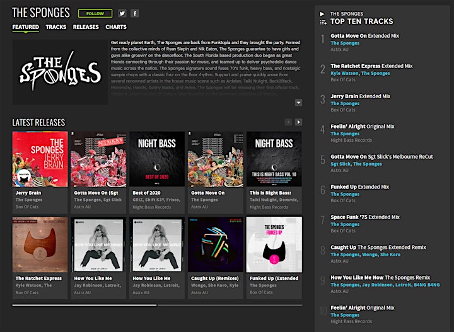This screenshot has width=454, height=332.
Task: Open This Is Night Bass: release title
Action: pos(271,193)
